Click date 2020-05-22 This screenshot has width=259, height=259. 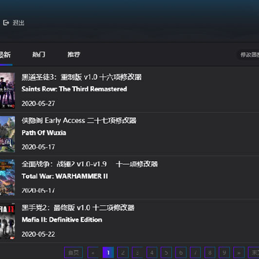pos(38,235)
